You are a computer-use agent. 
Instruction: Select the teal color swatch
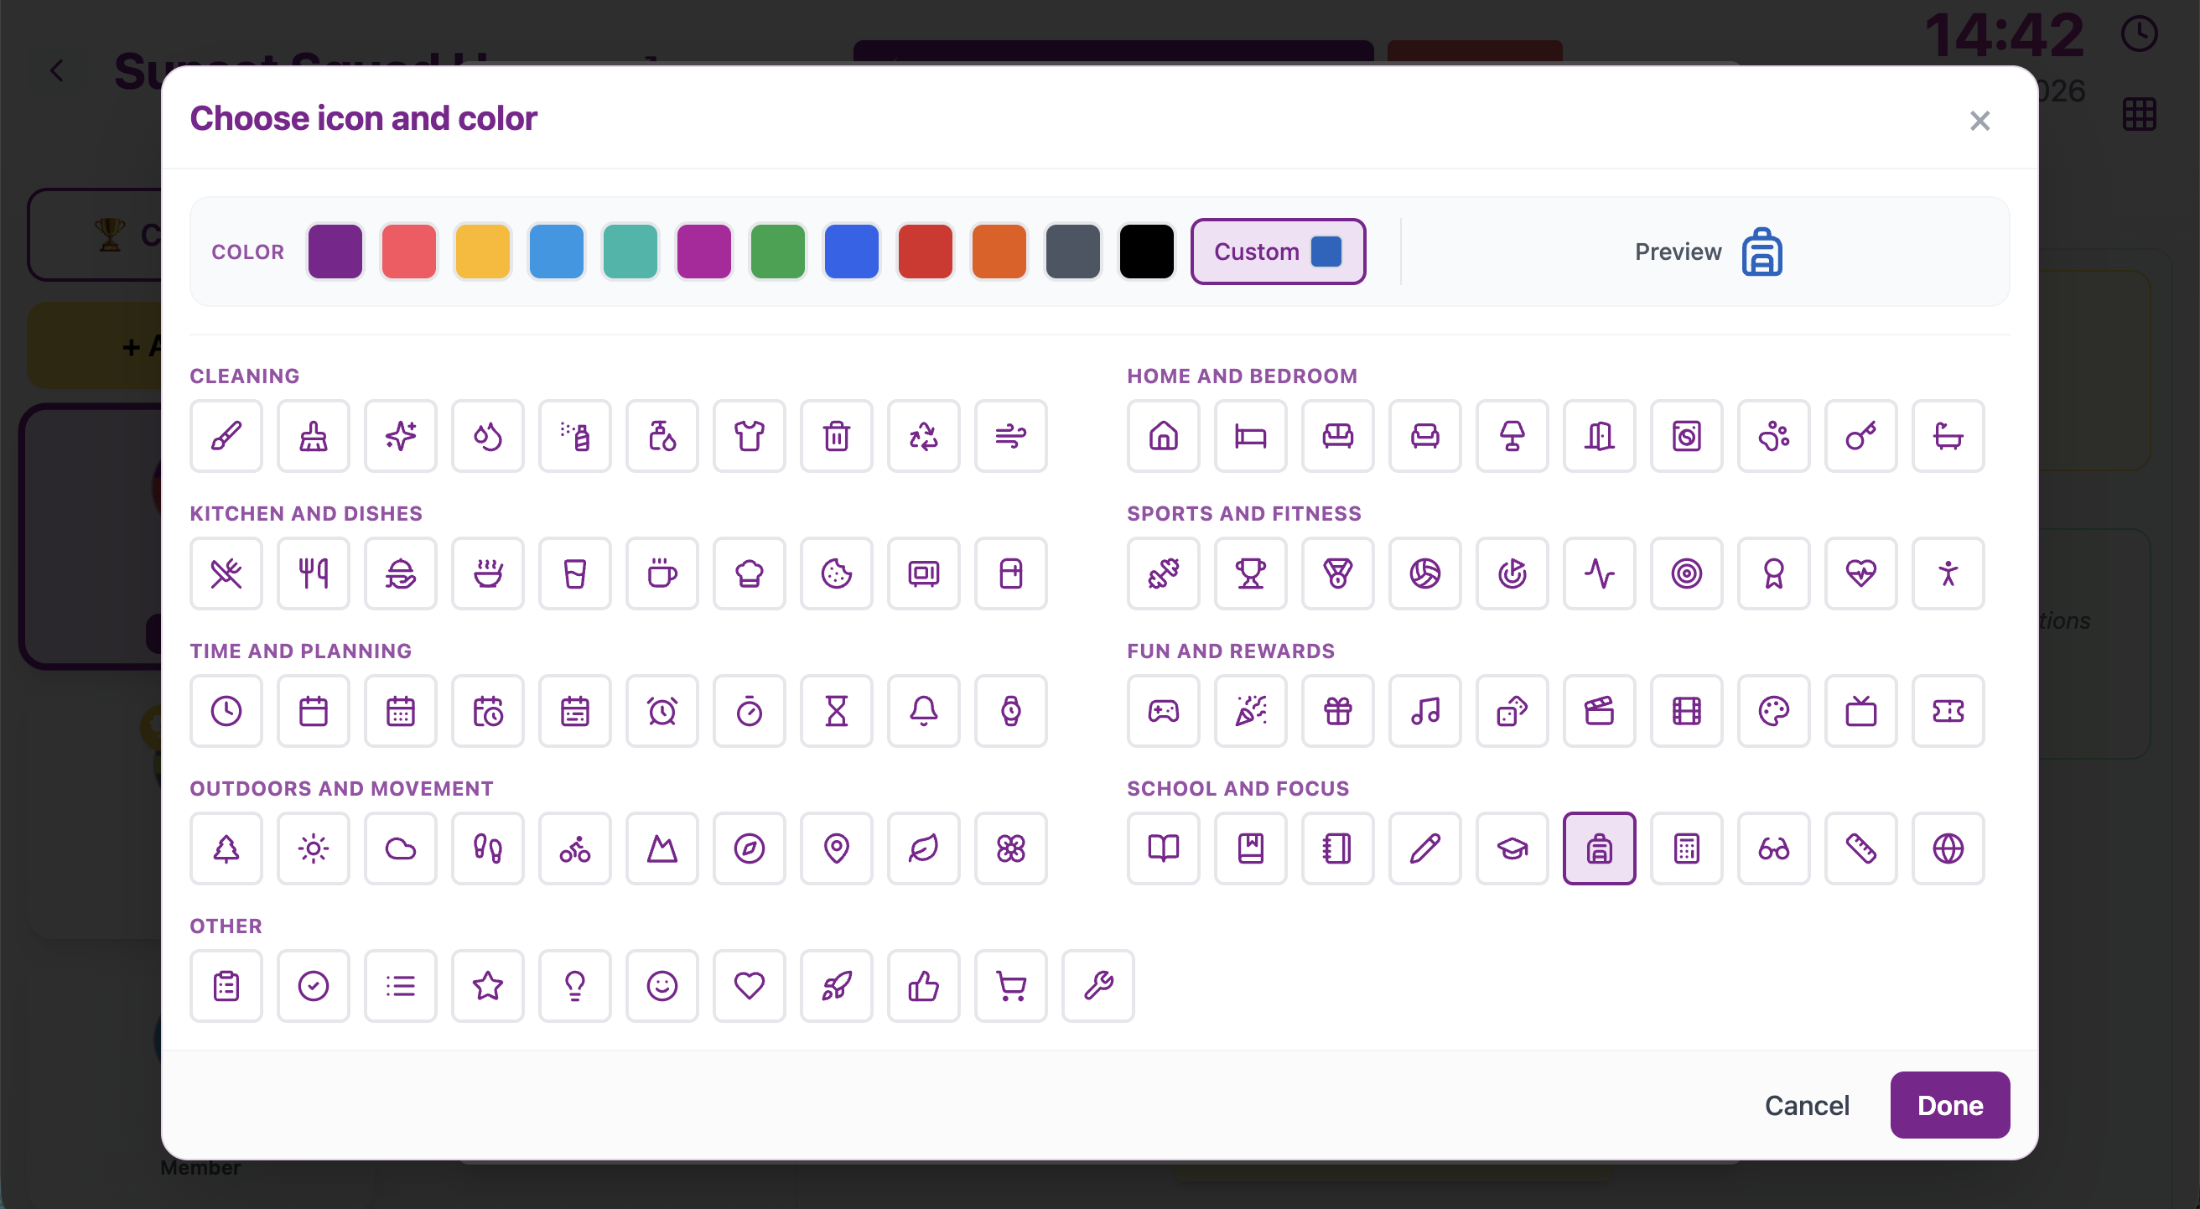point(630,251)
